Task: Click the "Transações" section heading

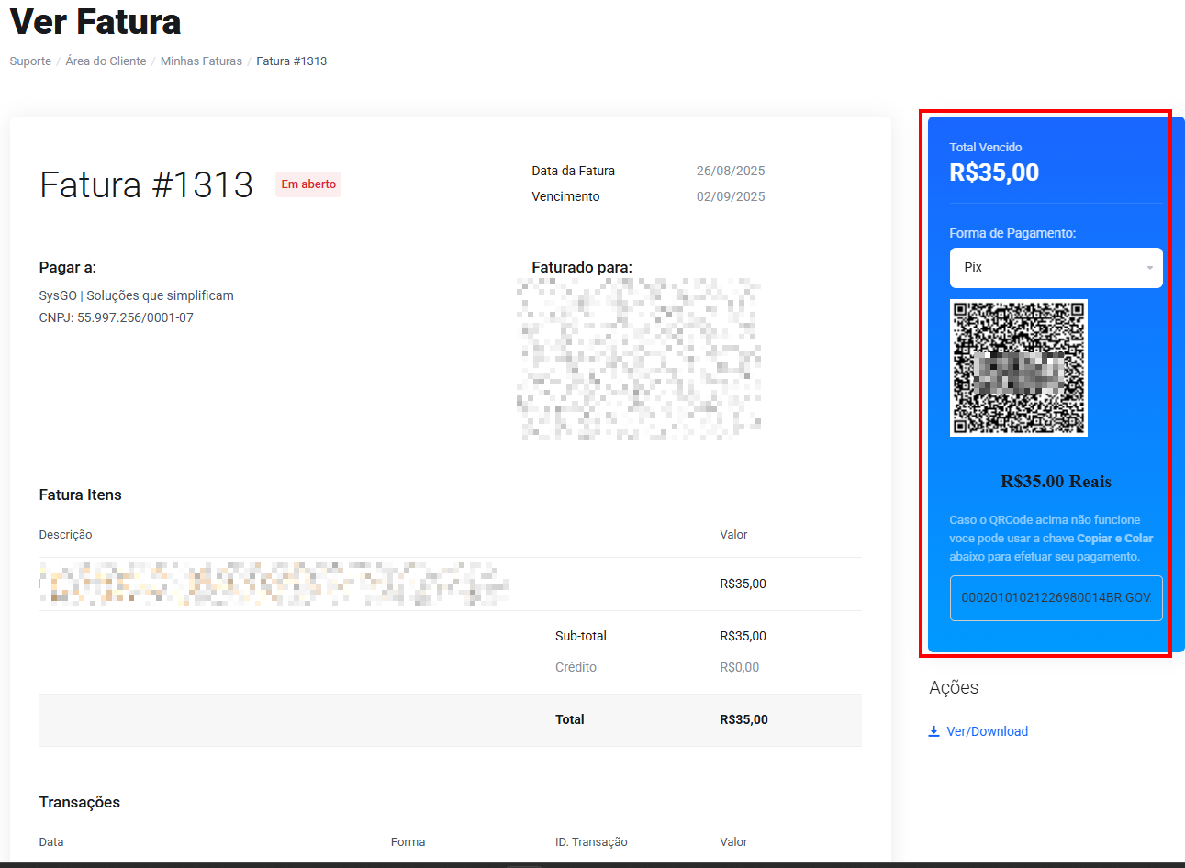Action: [80, 802]
